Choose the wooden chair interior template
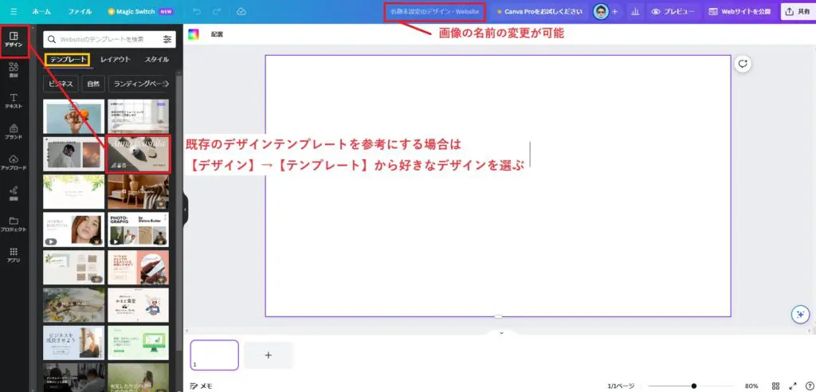816x392 pixels. point(138,191)
